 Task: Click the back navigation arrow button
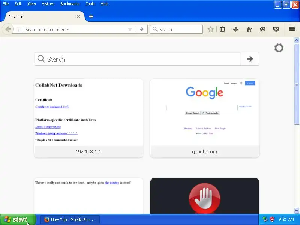tap(8, 30)
